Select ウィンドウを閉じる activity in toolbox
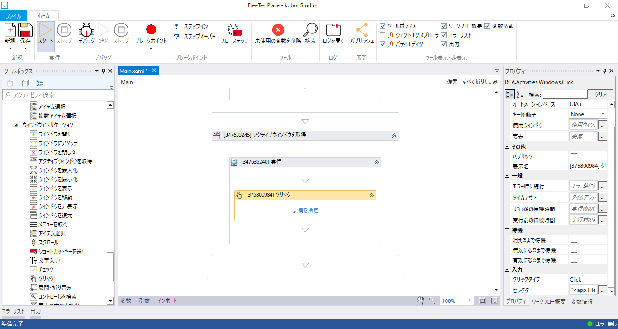Viewport: 618px width, 329px height. tap(52, 152)
